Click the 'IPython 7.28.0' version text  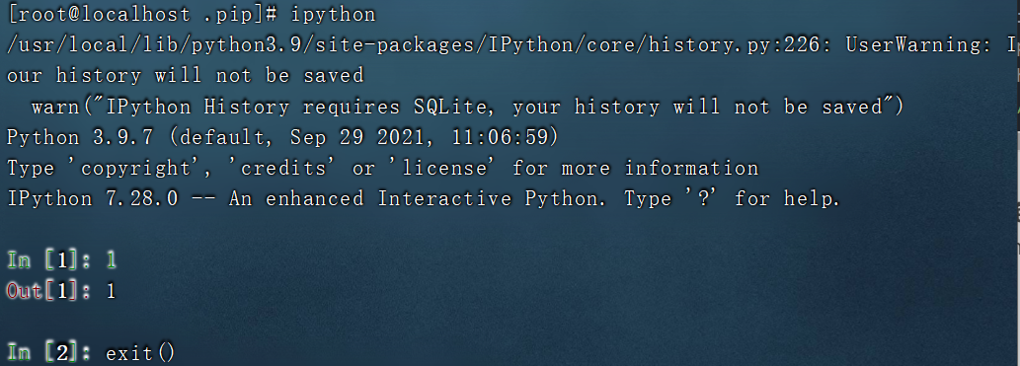93,198
